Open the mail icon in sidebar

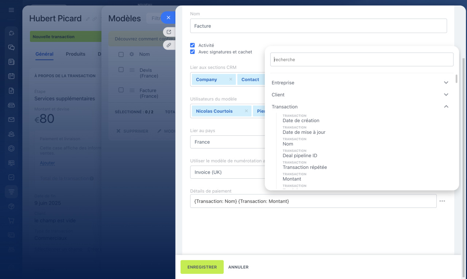[11, 120]
